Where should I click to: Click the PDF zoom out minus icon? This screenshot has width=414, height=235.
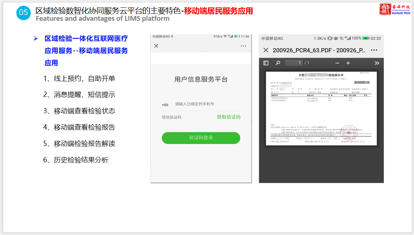[x=337, y=63]
